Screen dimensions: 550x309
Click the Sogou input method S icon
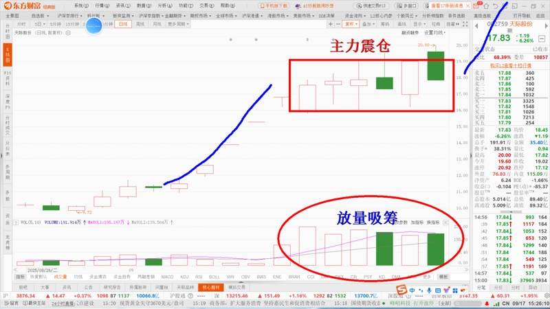[401, 290]
